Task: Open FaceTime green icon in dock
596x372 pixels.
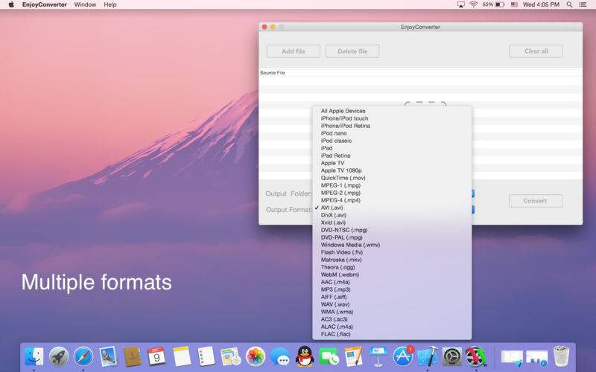Action: [329, 357]
